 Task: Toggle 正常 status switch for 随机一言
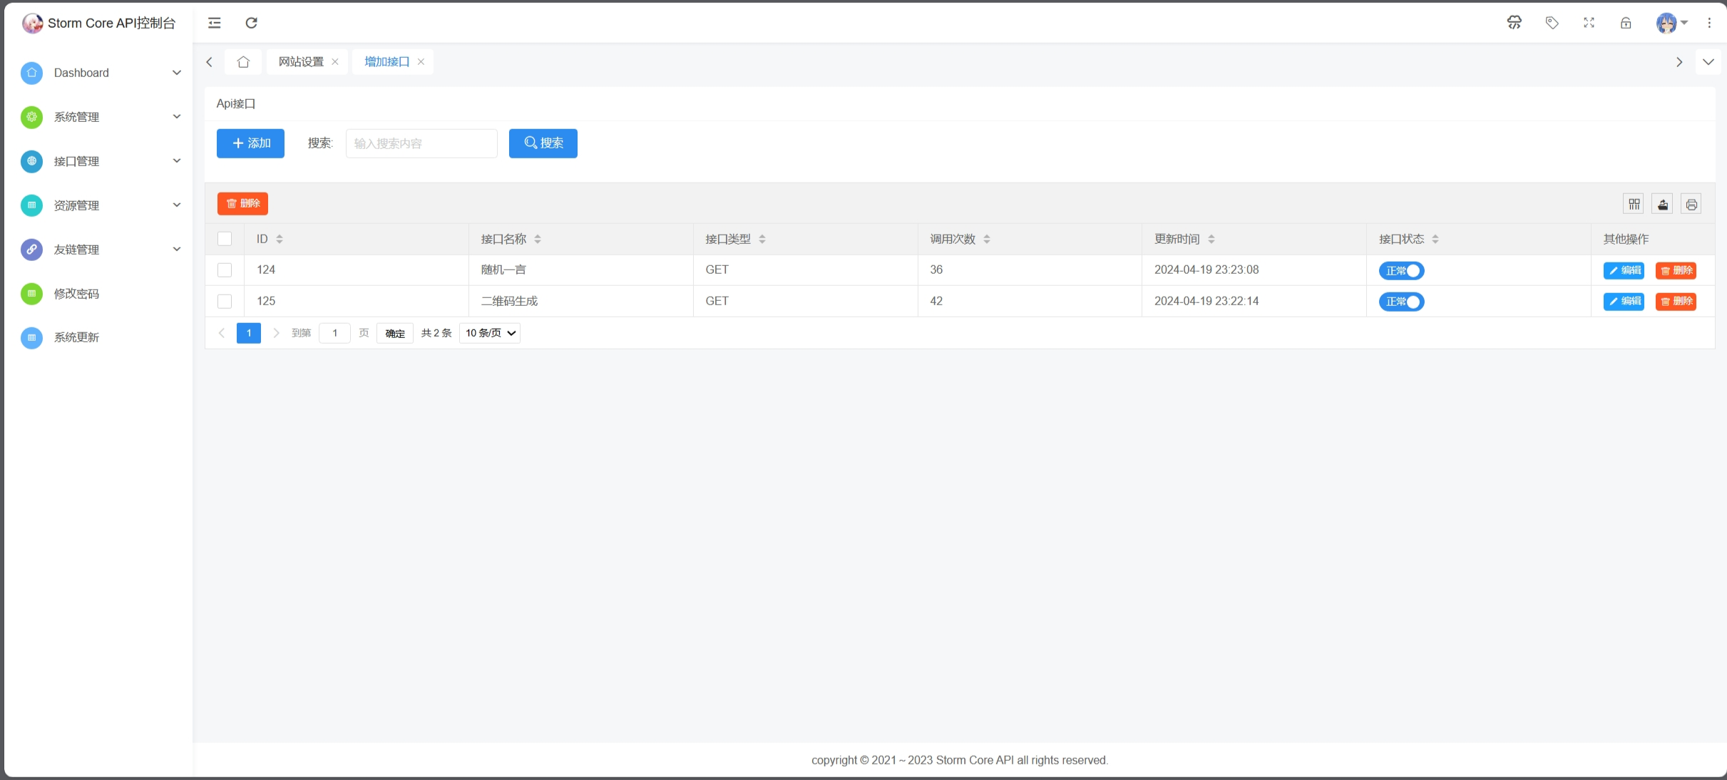[1401, 271]
